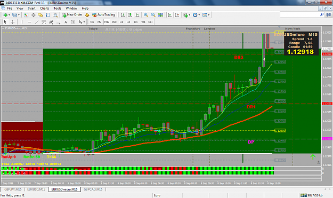The width and height of the screenshot is (333, 198).
Task: Open the Templates icon
Action: (205, 15)
